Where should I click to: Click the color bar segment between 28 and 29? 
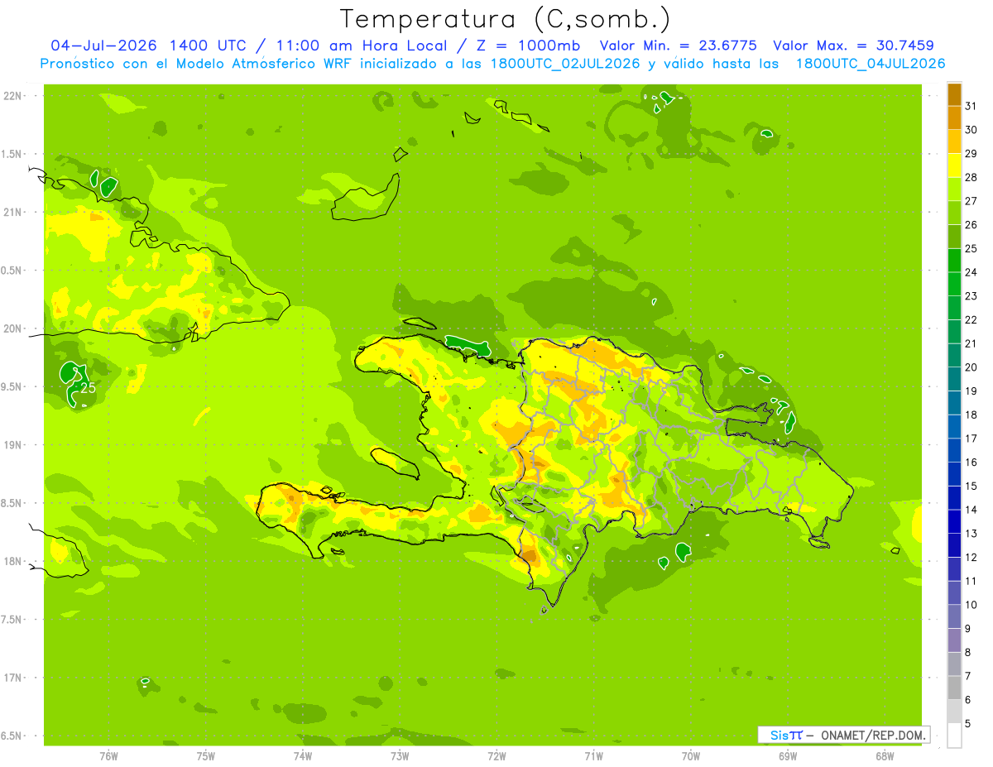pos(954,165)
